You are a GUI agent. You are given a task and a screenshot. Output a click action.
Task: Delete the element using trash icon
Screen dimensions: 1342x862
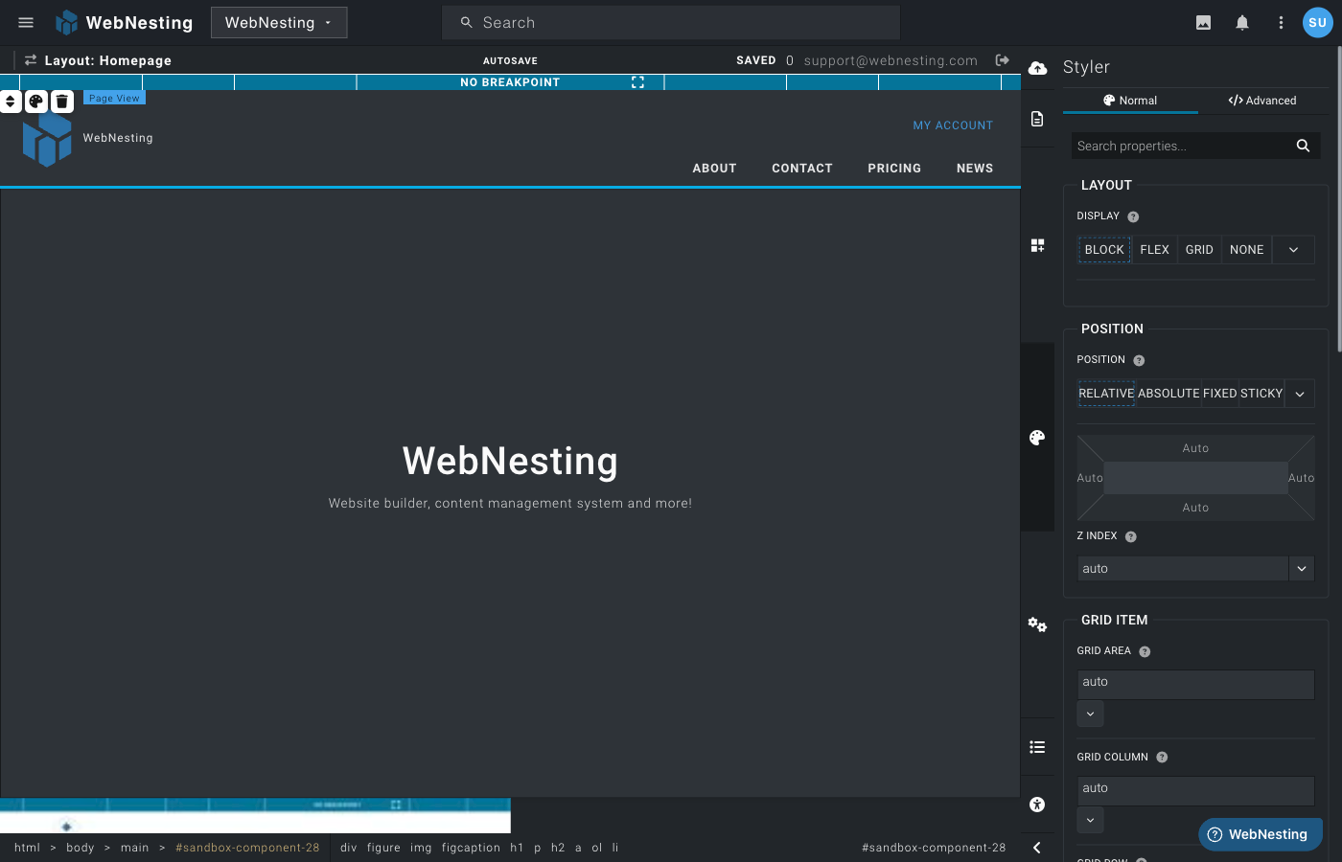tap(61, 101)
